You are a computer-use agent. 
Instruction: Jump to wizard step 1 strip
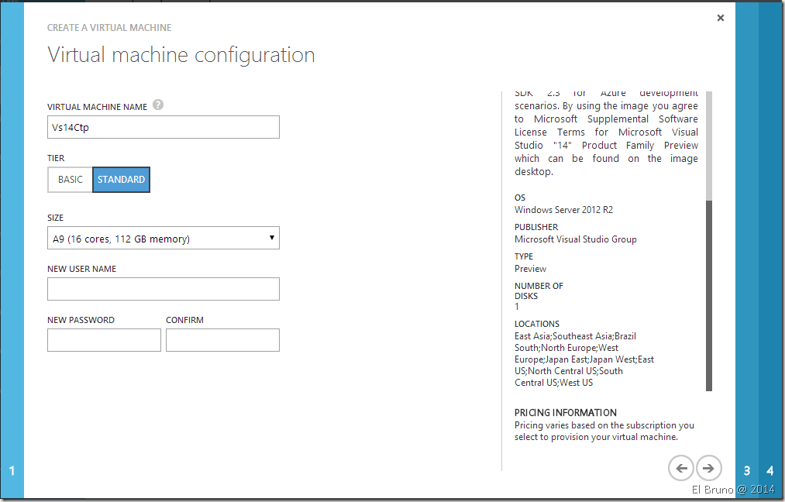[12, 470]
